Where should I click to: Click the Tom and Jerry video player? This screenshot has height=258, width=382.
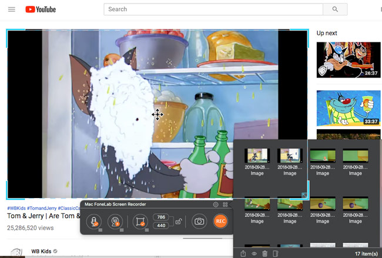pos(158,114)
